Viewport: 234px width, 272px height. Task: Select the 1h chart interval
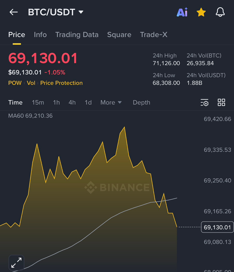click(57, 103)
